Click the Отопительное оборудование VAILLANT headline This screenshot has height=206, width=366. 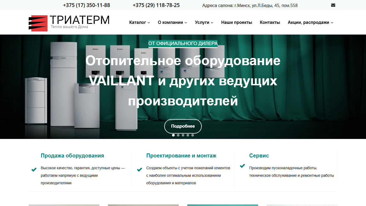click(183, 81)
